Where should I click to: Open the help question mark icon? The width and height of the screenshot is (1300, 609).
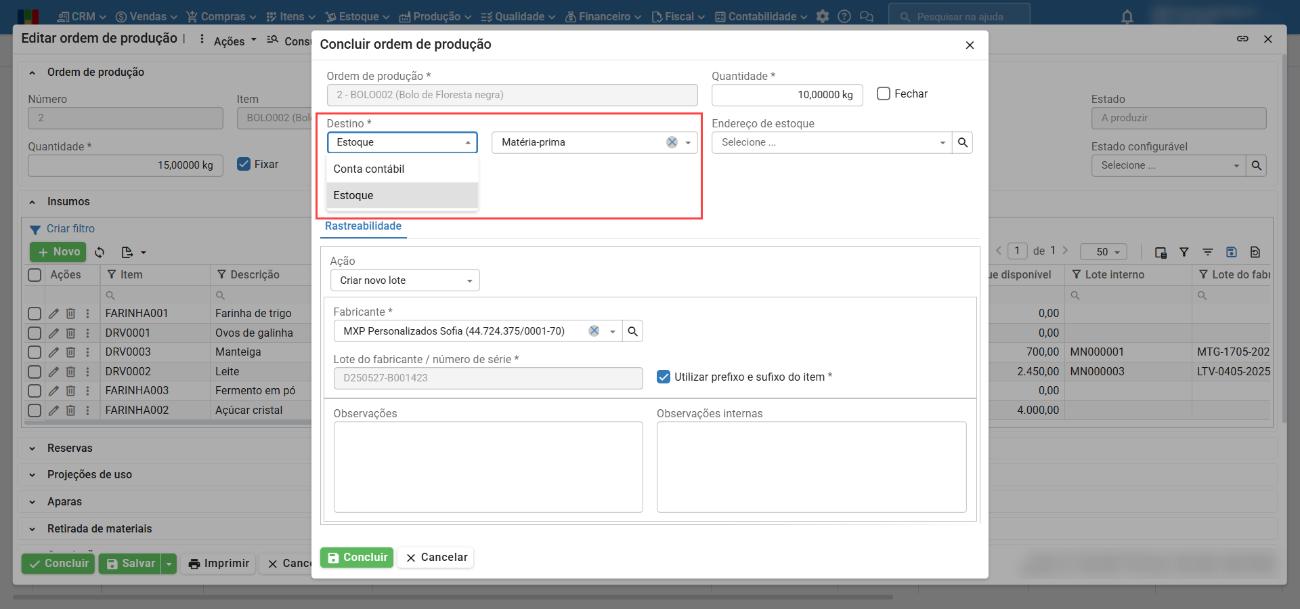pyautogui.click(x=844, y=16)
